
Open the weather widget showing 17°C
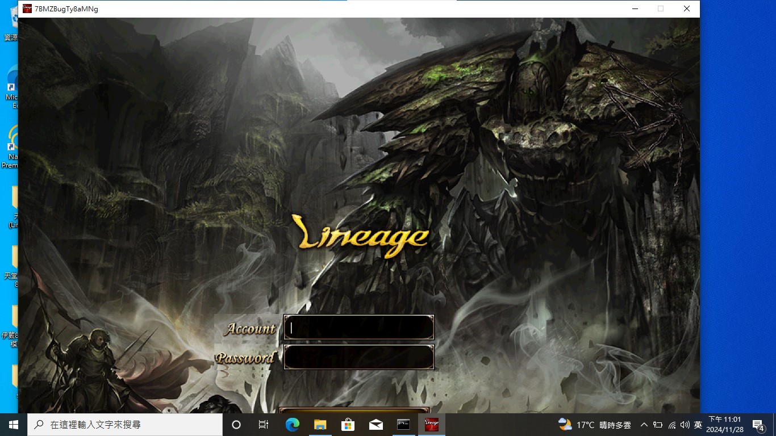[595, 425]
